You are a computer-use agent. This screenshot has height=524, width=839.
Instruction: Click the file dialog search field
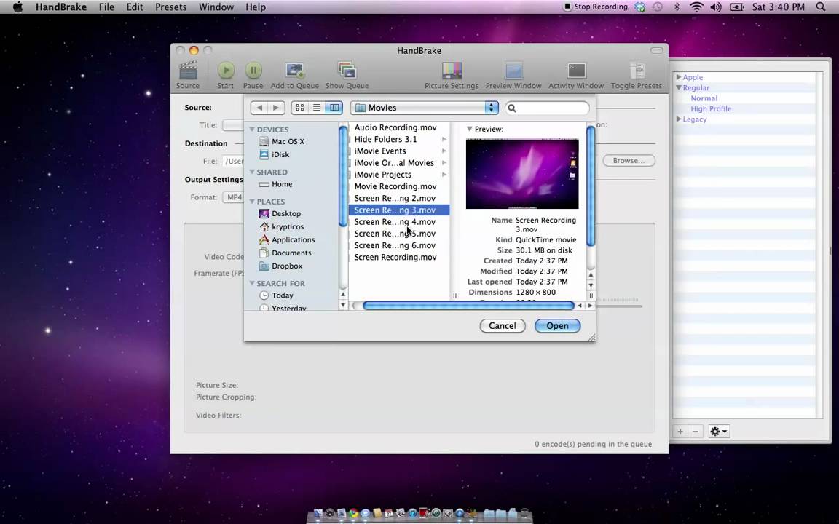(x=548, y=108)
